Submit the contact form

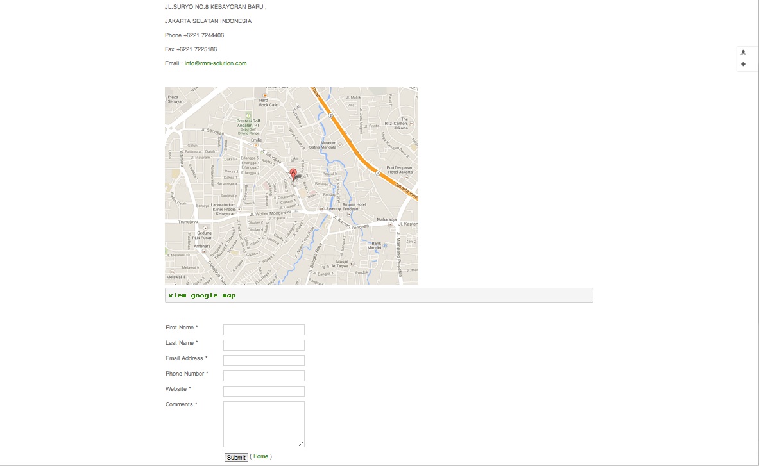[x=236, y=457]
